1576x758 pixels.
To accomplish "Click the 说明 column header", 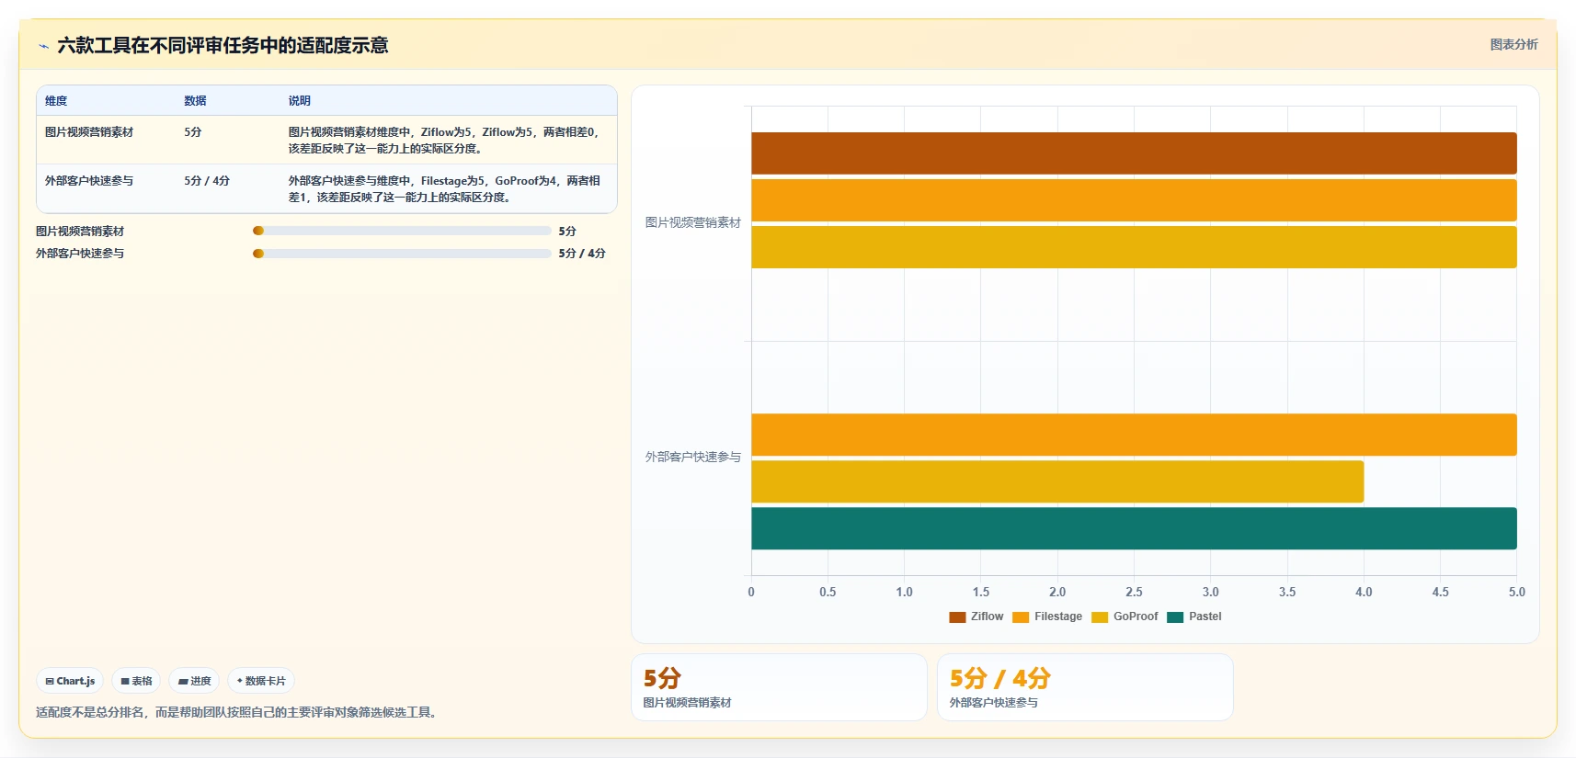I will click(x=300, y=101).
